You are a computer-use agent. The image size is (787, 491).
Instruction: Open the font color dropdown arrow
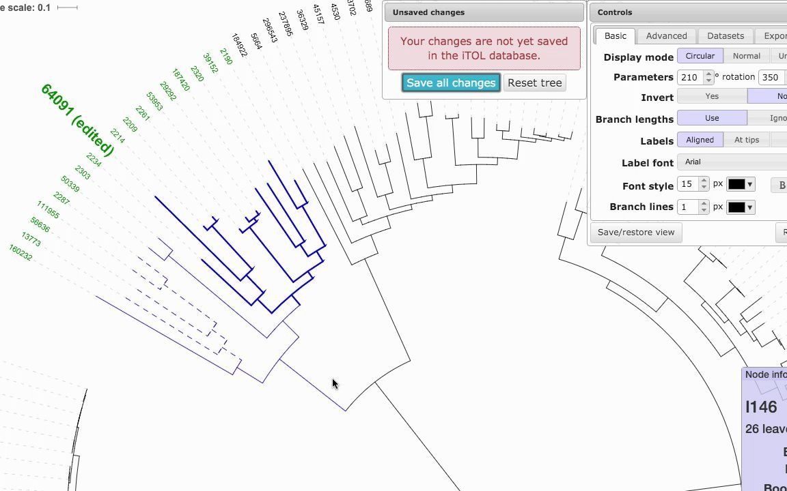750,185
